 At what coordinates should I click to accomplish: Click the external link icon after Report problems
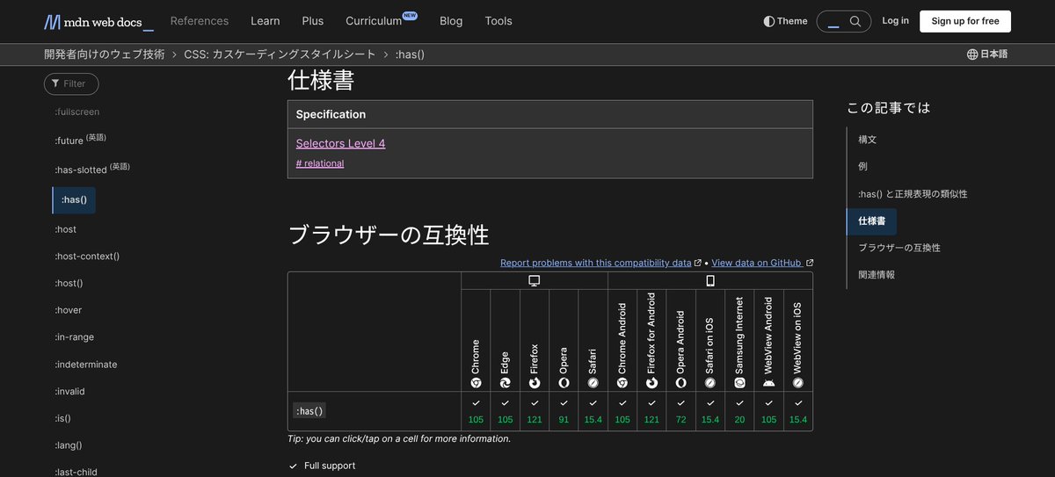pos(698,263)
